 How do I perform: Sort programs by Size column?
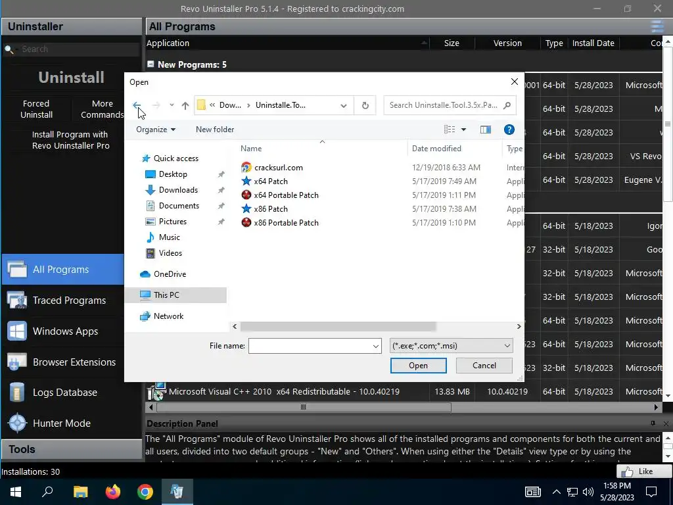pos(452,43)
